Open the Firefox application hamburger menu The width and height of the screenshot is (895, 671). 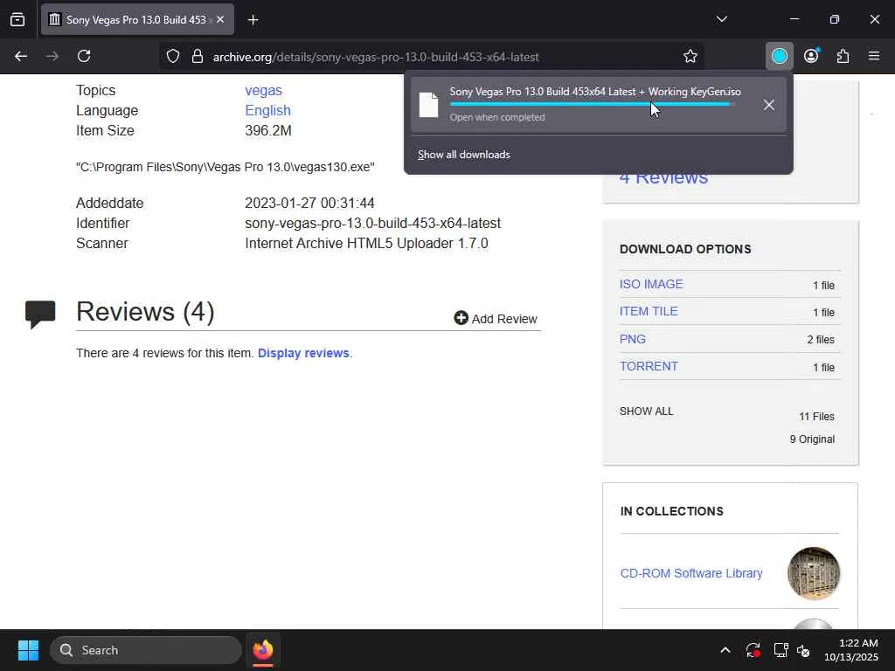tap(874, 56)
